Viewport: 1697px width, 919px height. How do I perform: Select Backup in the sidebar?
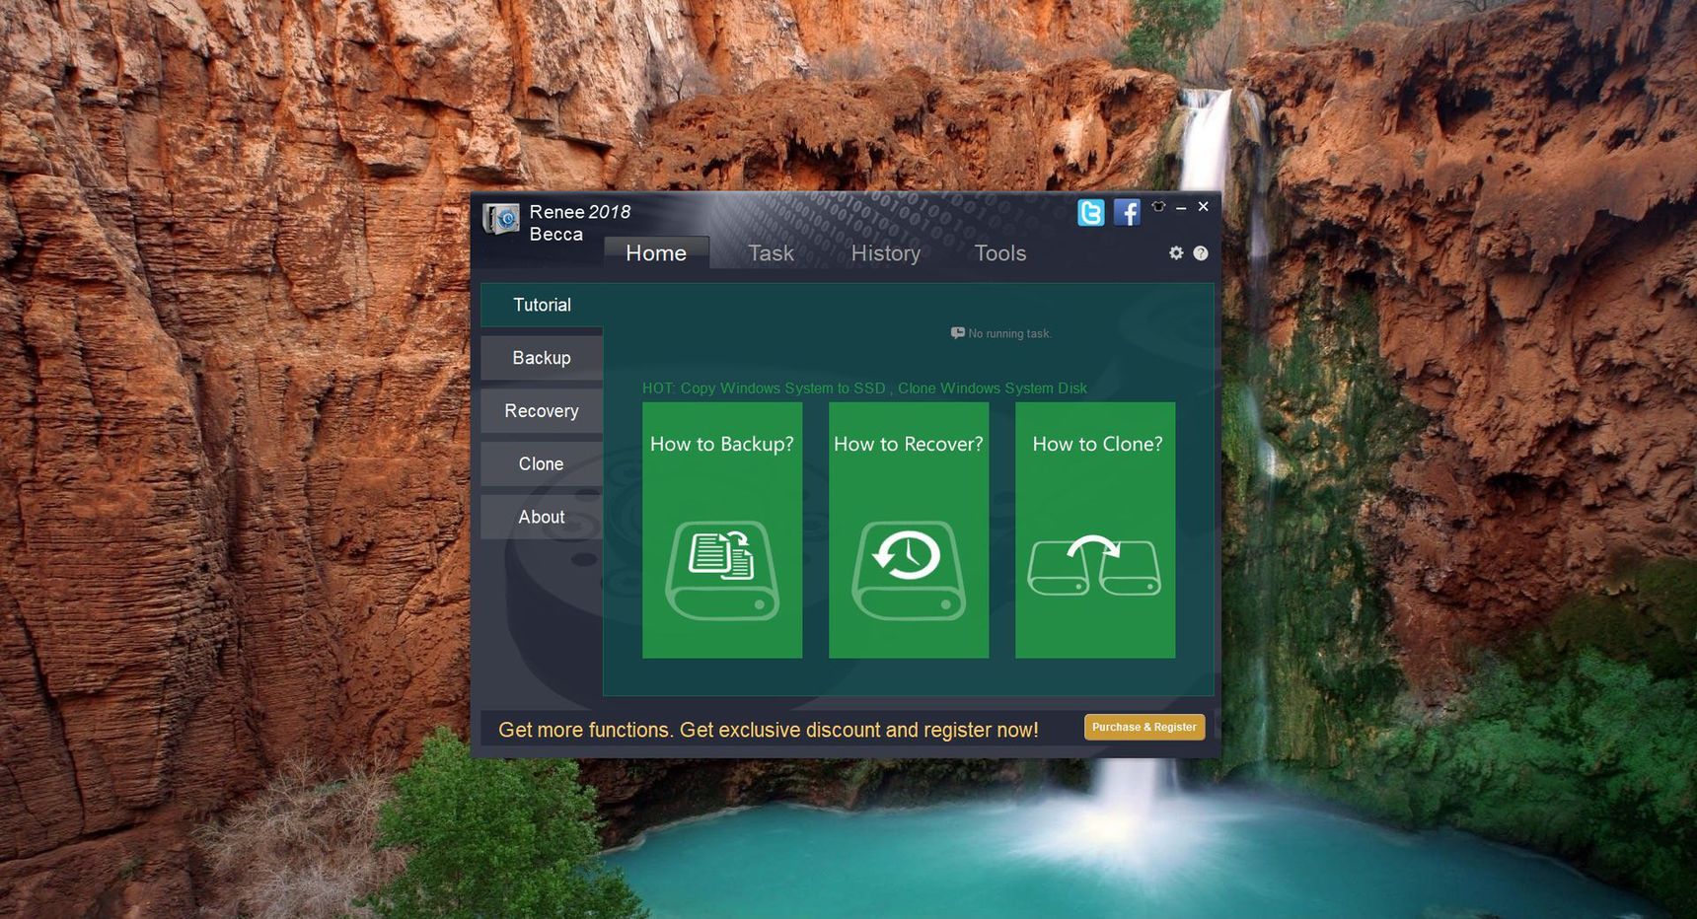(542, 358)
